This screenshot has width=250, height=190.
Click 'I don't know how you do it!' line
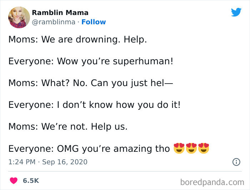coord(94,105)
